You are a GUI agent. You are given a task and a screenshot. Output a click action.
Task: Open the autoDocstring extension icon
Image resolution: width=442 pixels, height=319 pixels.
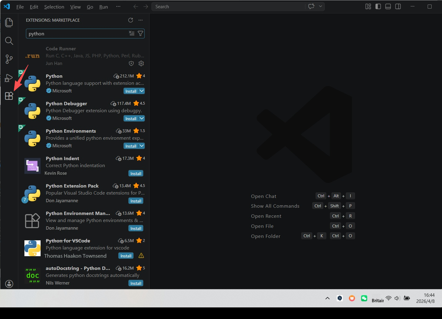click(32, 275)
